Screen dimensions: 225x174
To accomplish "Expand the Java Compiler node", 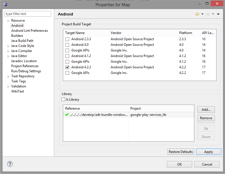I will pos(8,51).
